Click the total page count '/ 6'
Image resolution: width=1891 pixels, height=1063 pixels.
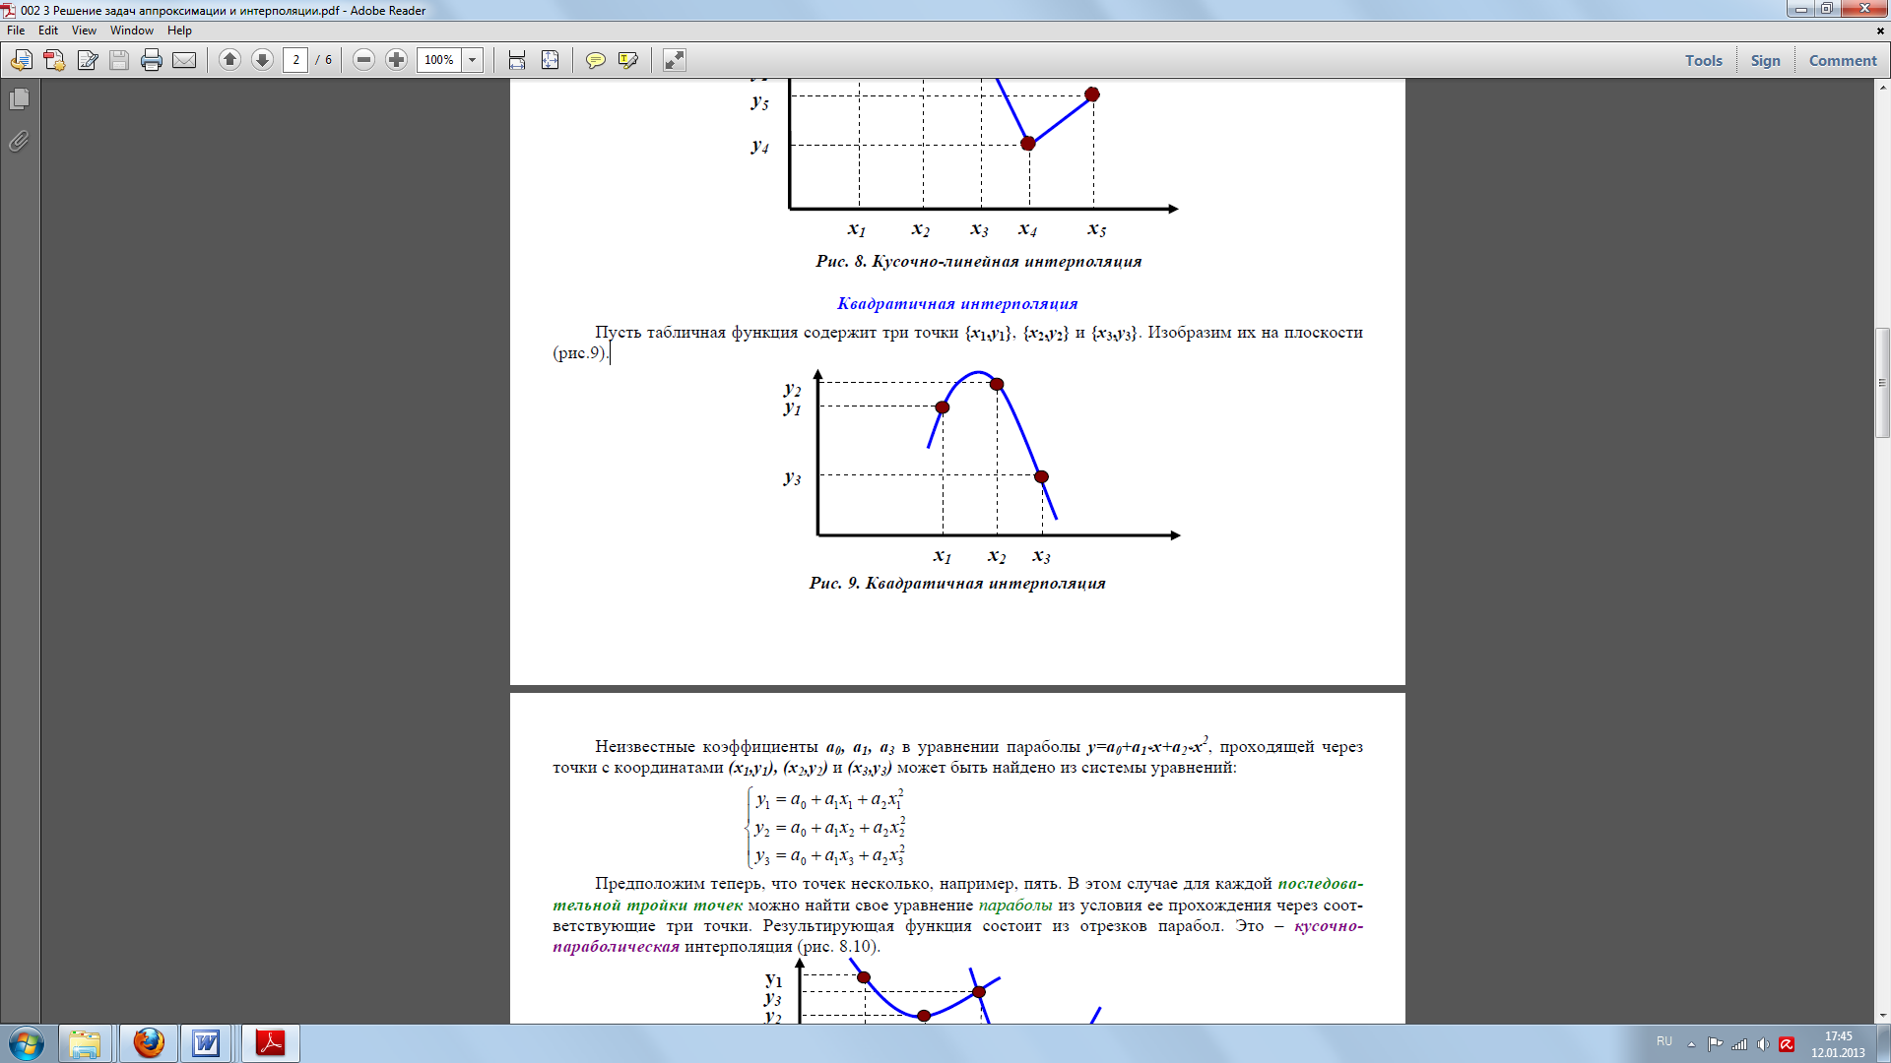[x=324, y=60]
